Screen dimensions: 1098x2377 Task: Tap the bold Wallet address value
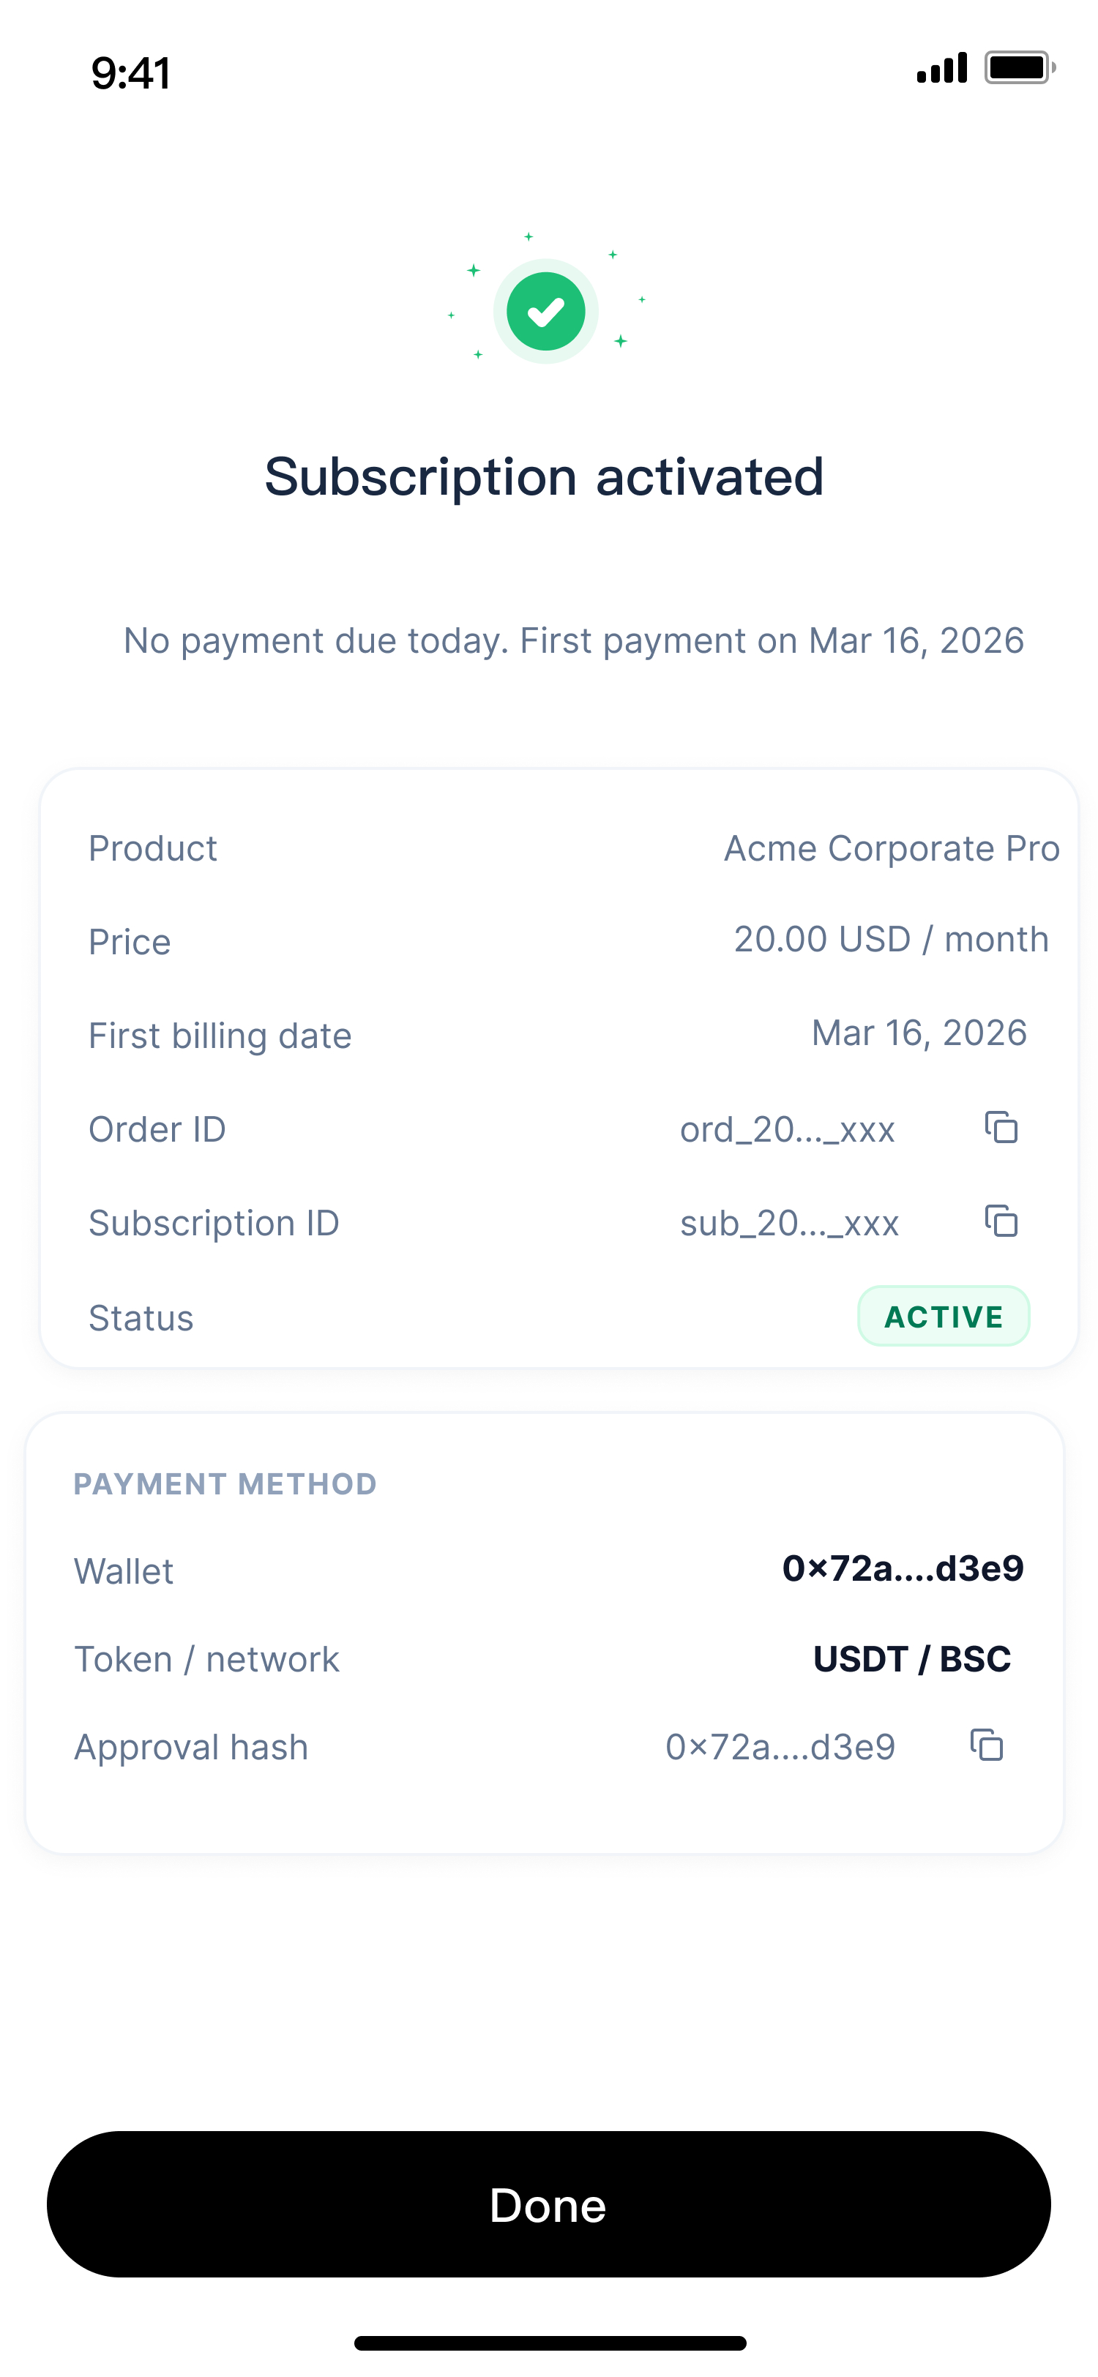pos(903,1568)
